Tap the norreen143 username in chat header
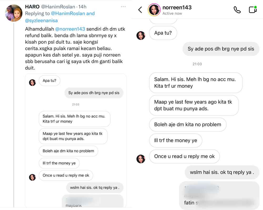 coord(177,7)
